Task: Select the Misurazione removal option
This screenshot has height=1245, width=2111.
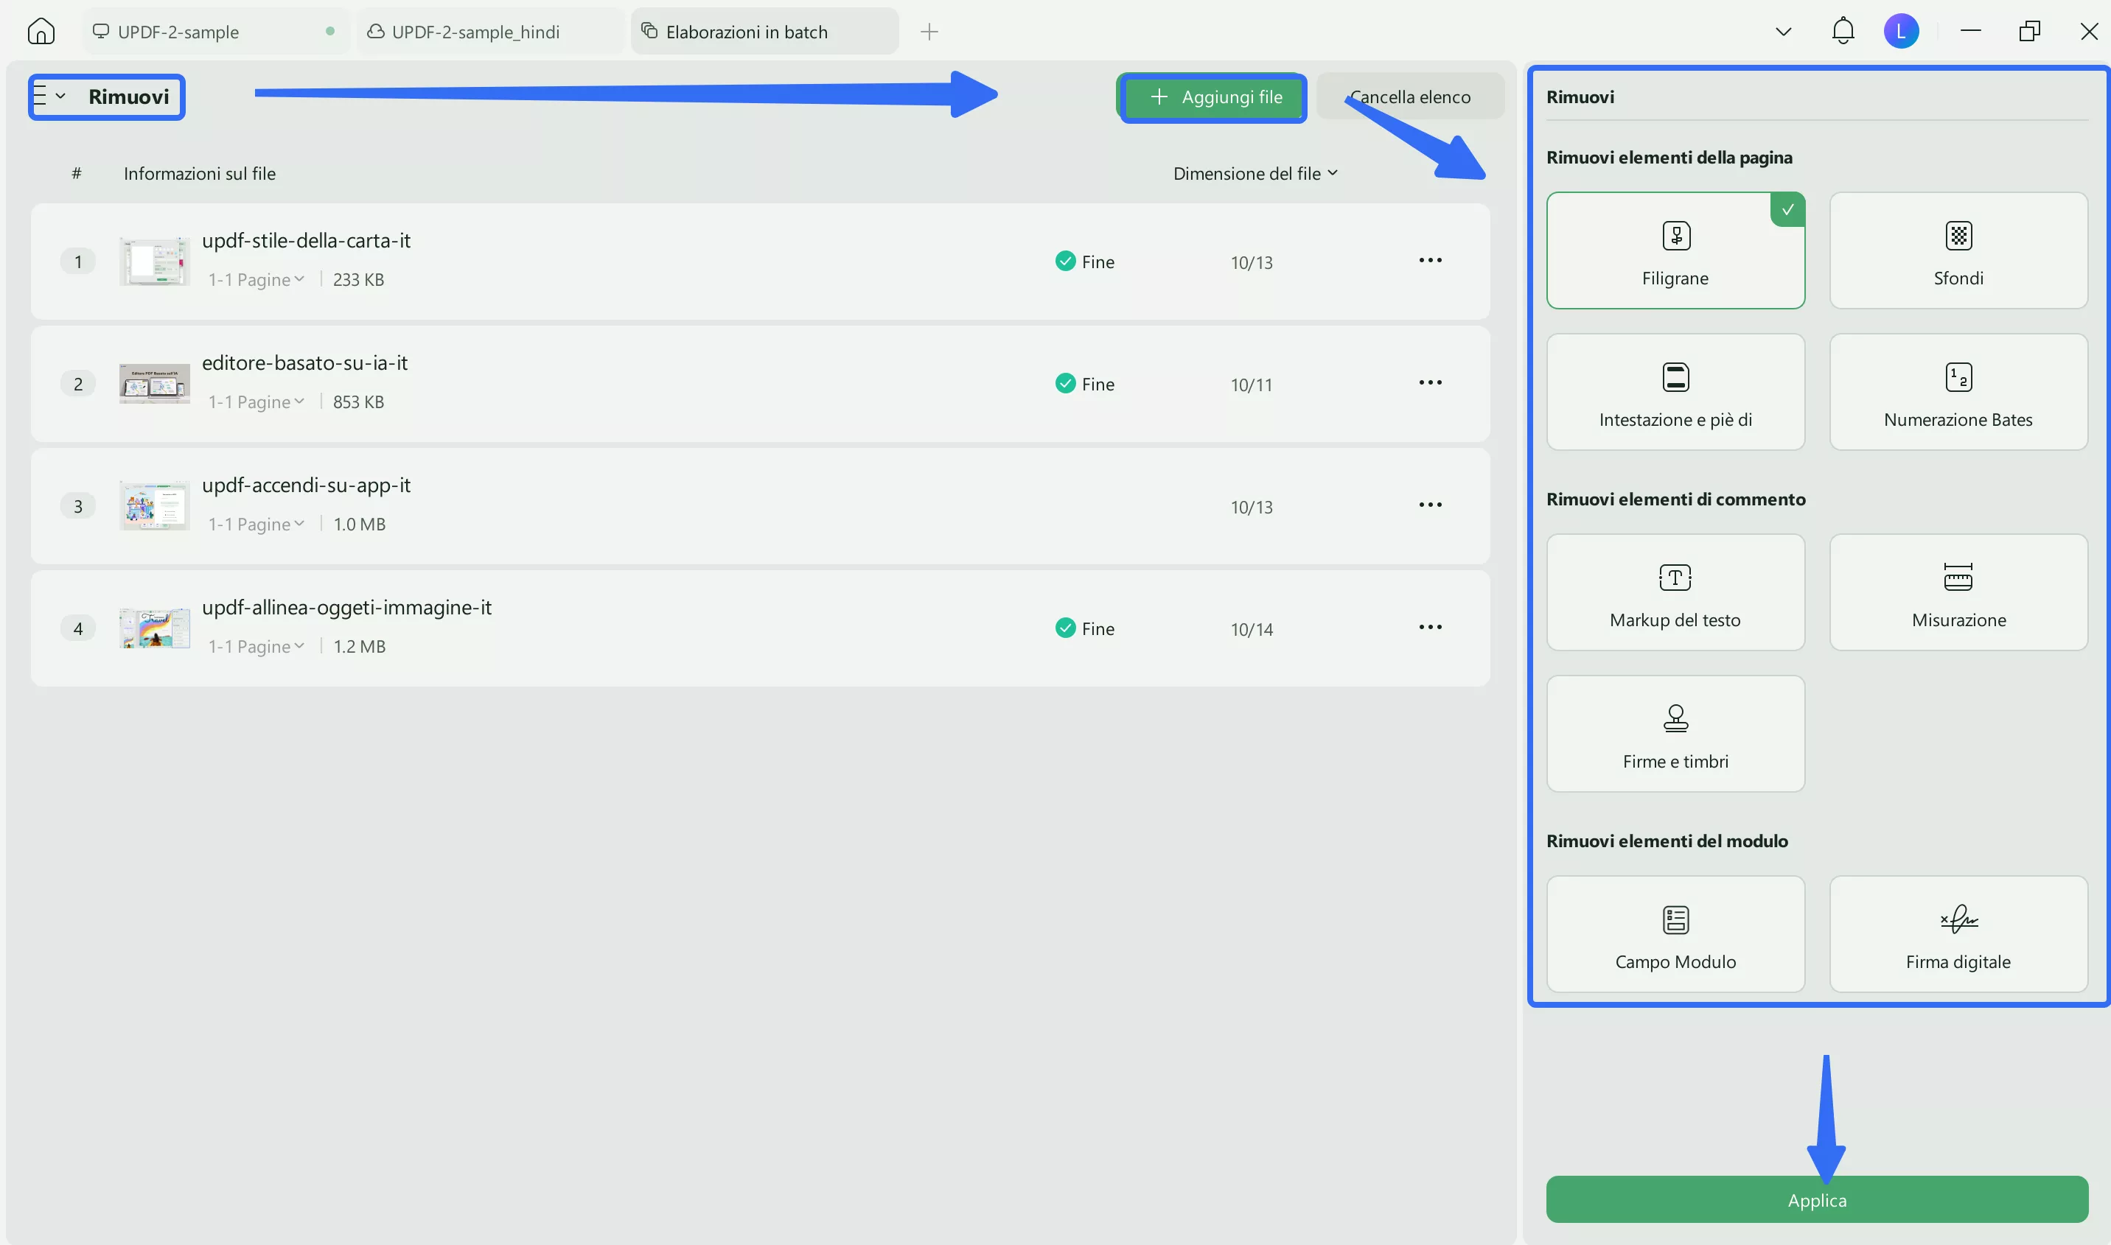Action: pos(1958,592)
